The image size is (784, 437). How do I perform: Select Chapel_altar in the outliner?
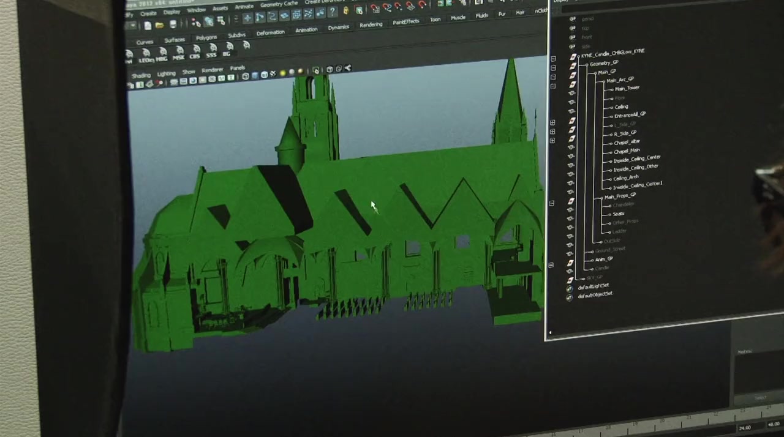coord(627,142)
